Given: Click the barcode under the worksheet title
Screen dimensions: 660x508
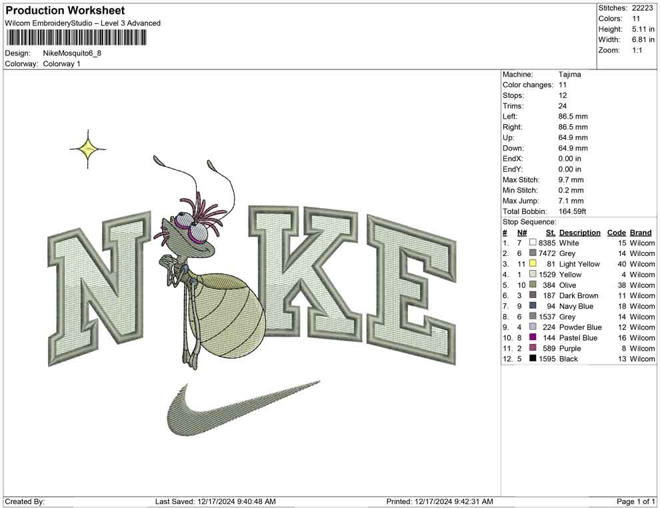Looking at the screenshot, I should 76,38.
